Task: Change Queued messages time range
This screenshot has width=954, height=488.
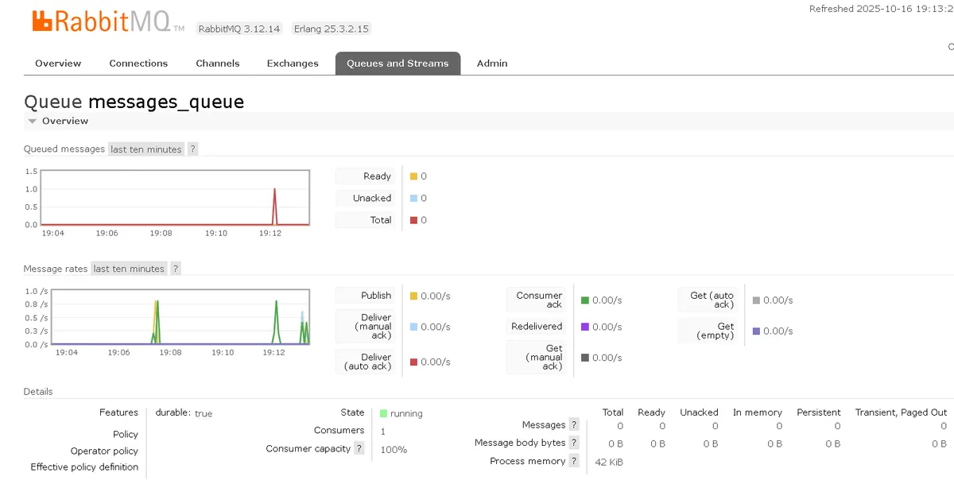Action: click(146, 149)
